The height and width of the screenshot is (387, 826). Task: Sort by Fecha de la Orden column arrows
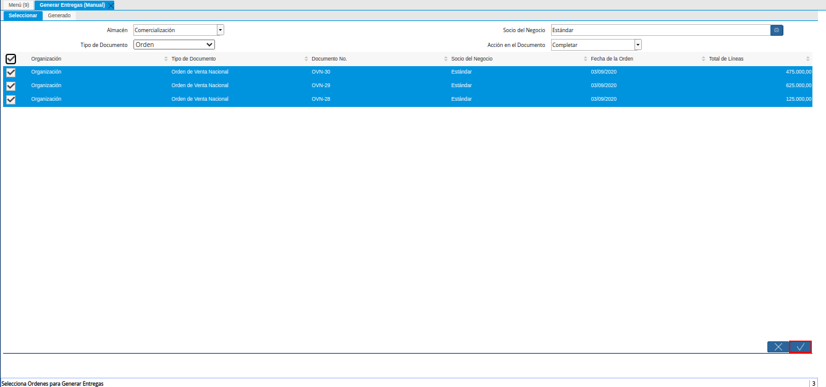point(703,59)
